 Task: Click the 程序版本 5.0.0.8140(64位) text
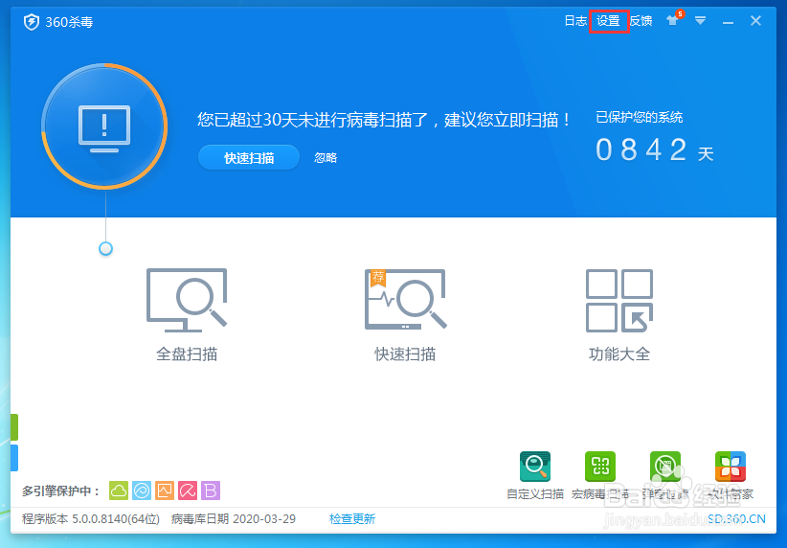91,519
